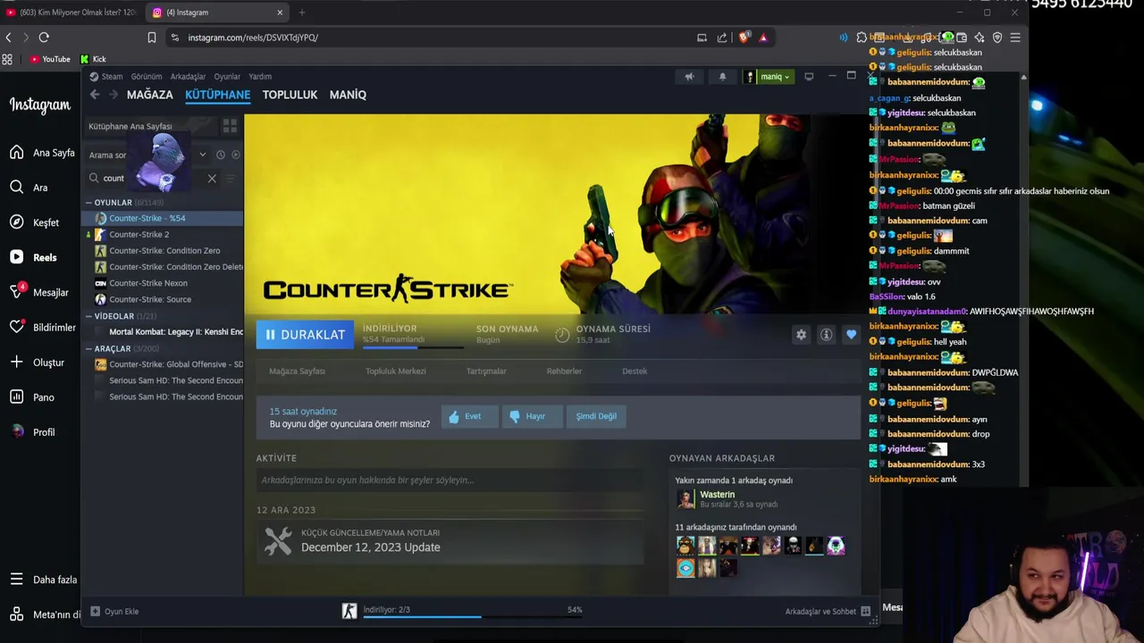Open the TOPLULUK tab
The height and width of the screenshot is (643, 1144).
pyautogui.click(x=290, y=95)
